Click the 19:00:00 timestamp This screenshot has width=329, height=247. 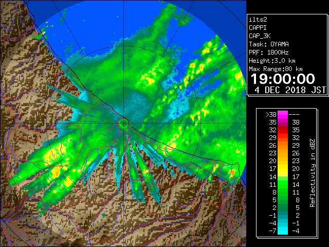tap(283, 79)
